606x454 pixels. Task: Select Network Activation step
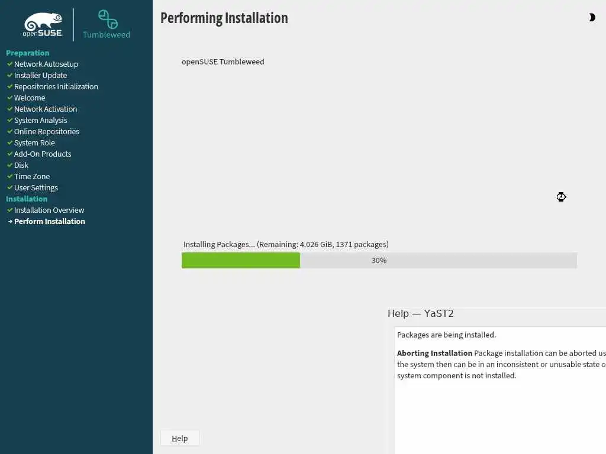point(46,109)
